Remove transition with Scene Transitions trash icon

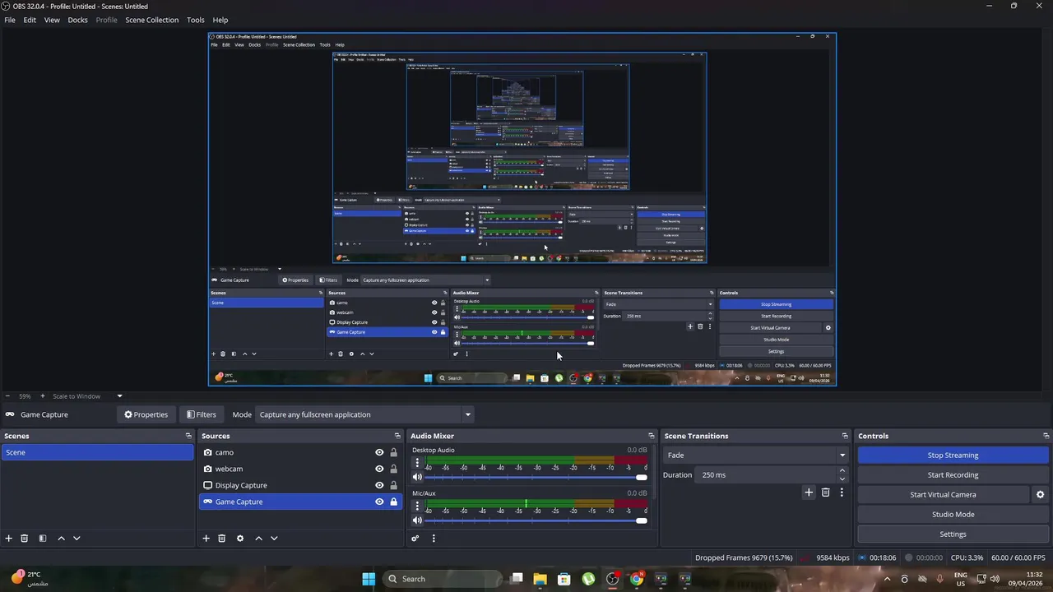coord(826,493)
